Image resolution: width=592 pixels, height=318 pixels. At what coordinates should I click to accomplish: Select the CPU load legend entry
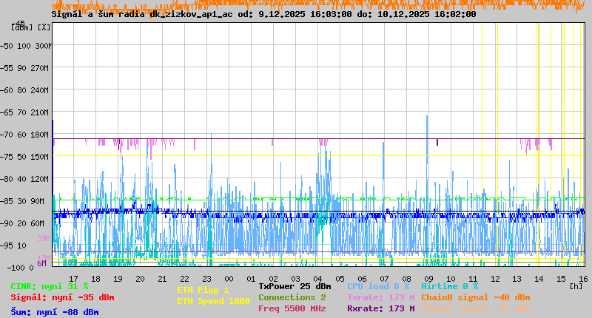pos(378,286)
